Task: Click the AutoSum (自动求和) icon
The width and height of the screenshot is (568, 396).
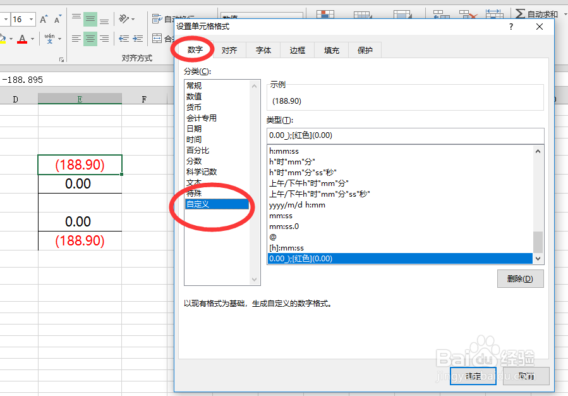Action: click(521, 13)
